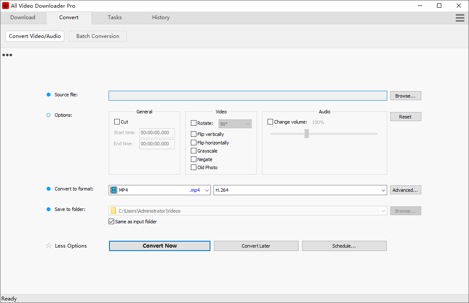Image resolution: width=469 pixels, height=303 pixels.
Task: Click the ellipsis options icon
Action: pos(7,55)
